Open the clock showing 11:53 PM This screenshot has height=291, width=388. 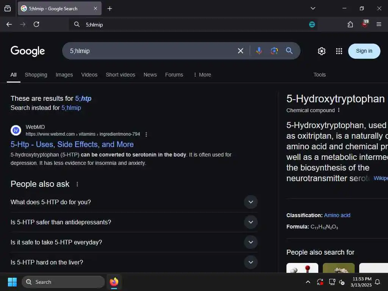361,282
